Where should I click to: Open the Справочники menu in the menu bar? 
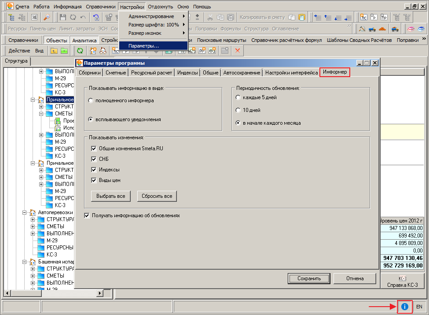pyautogui.click(x=101, y=7)
